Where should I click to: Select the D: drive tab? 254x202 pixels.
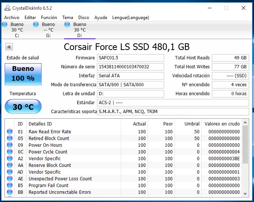tap(79, 30)
